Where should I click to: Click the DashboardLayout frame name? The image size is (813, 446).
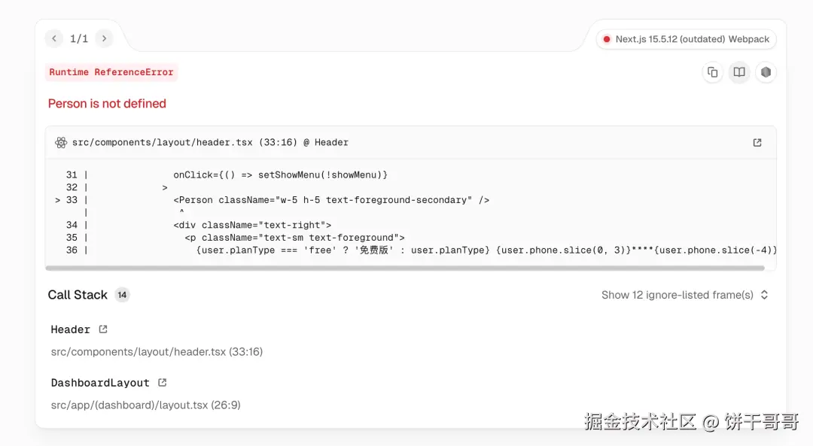click(x=100, y=383)
